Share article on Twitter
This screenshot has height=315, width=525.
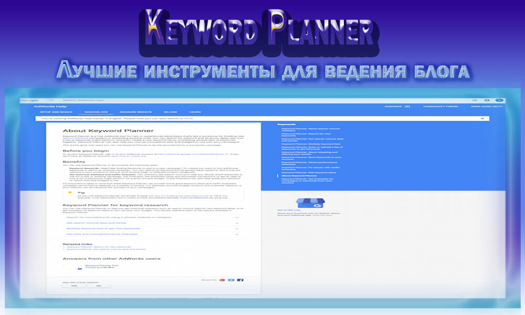click(231, 280)
